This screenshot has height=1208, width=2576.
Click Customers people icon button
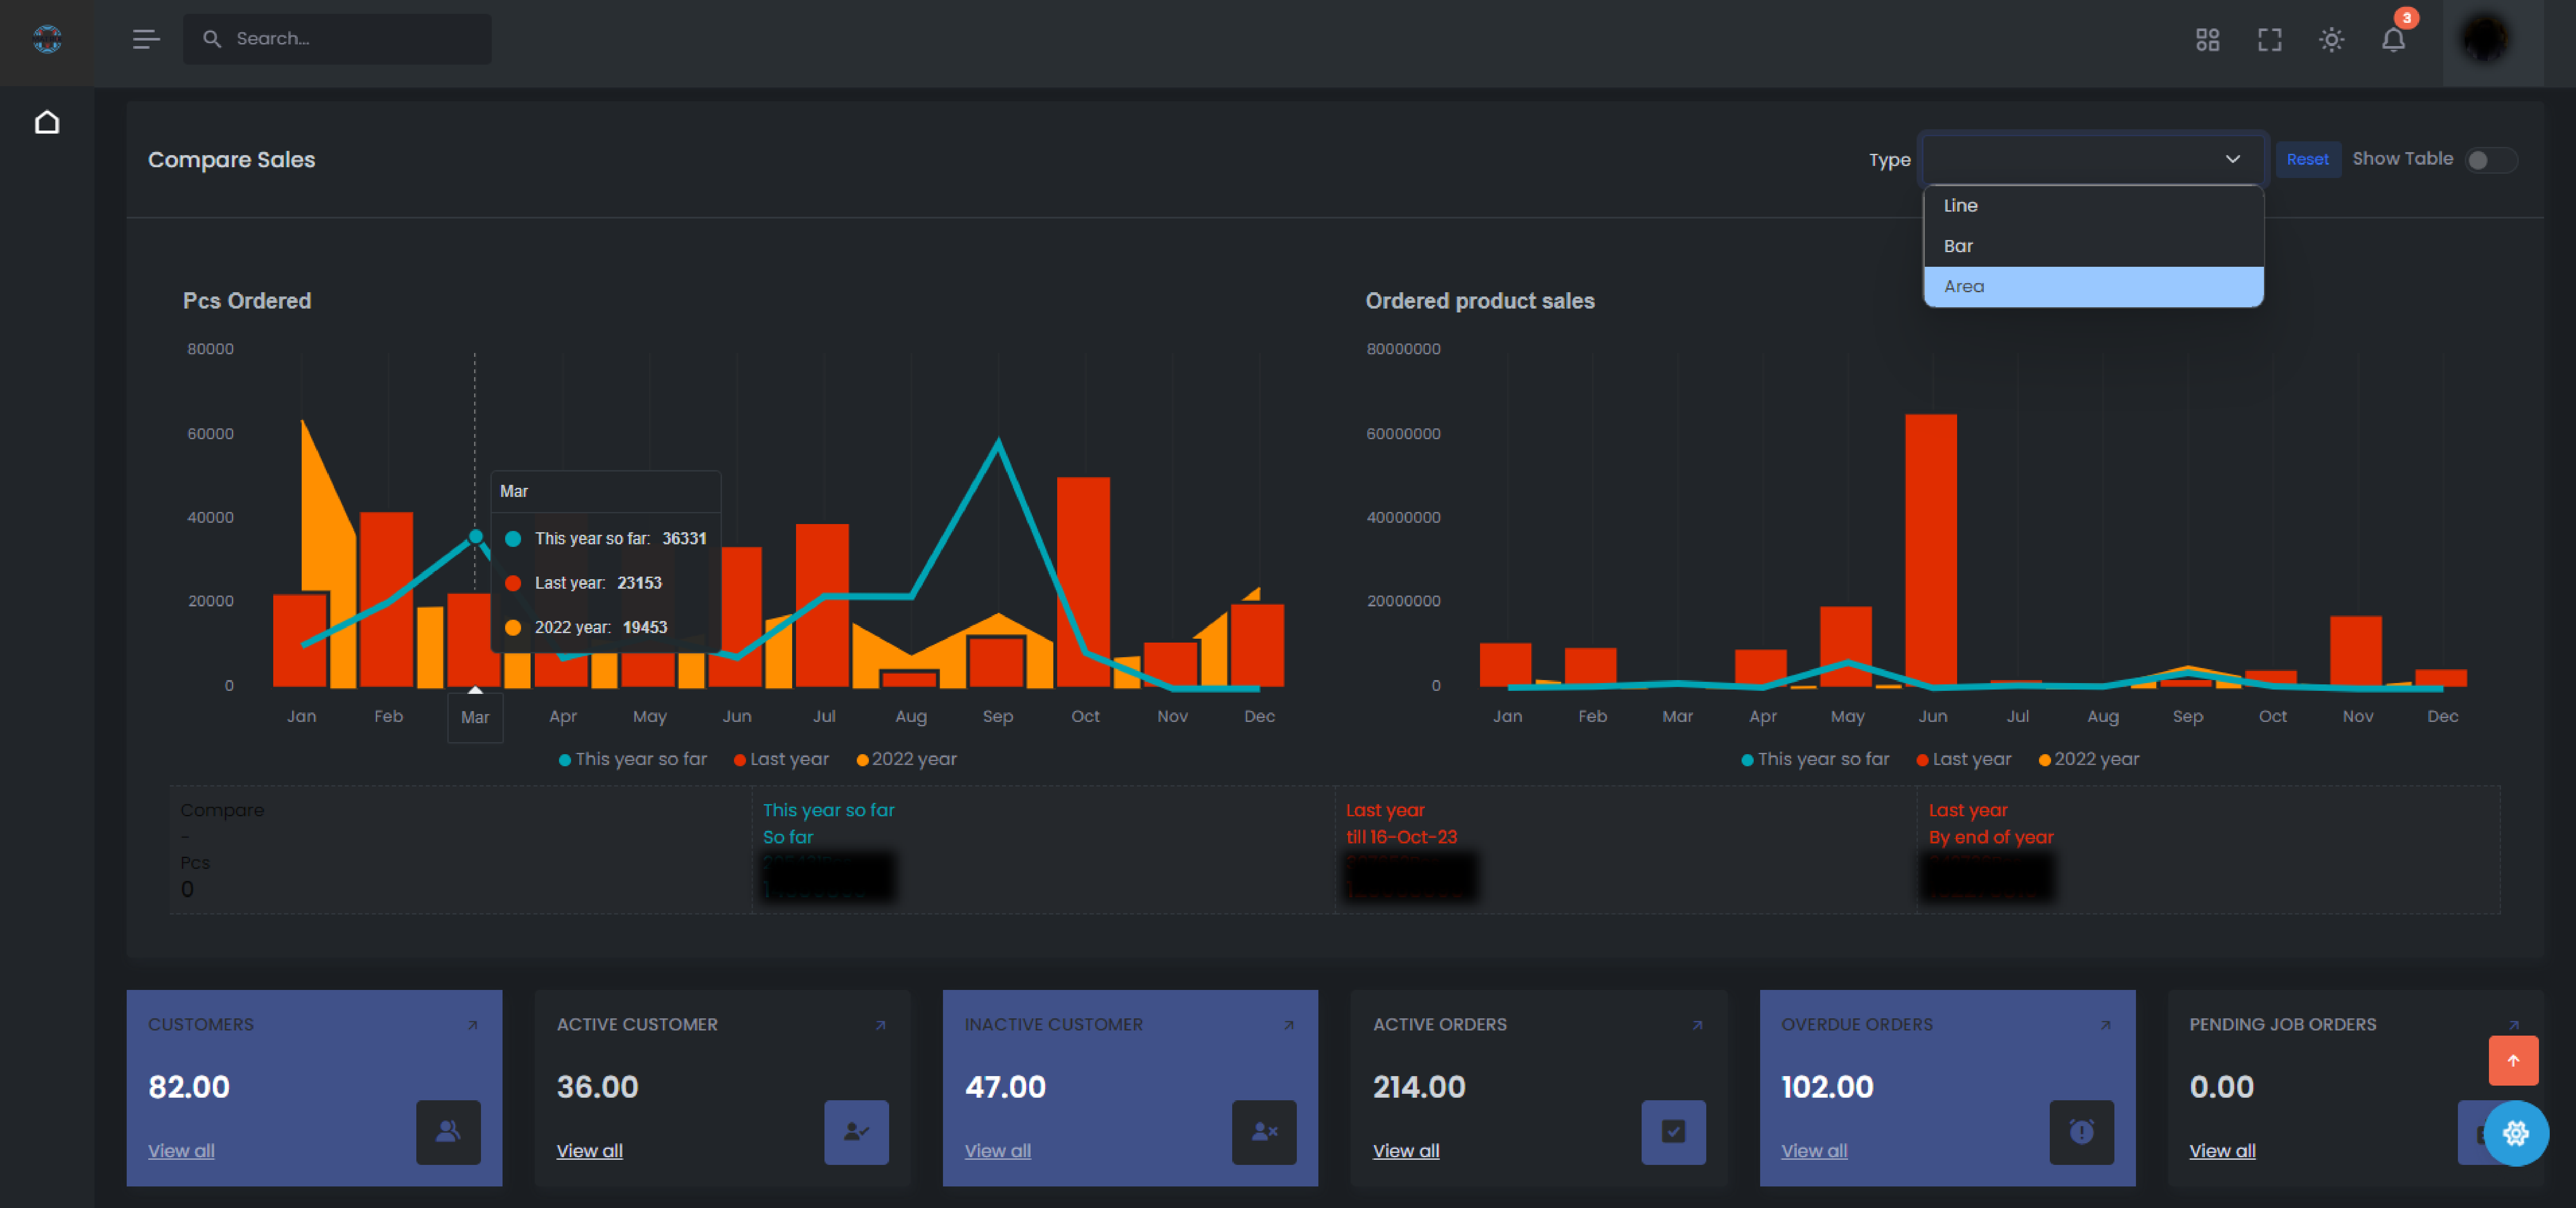click(448, 1132)
